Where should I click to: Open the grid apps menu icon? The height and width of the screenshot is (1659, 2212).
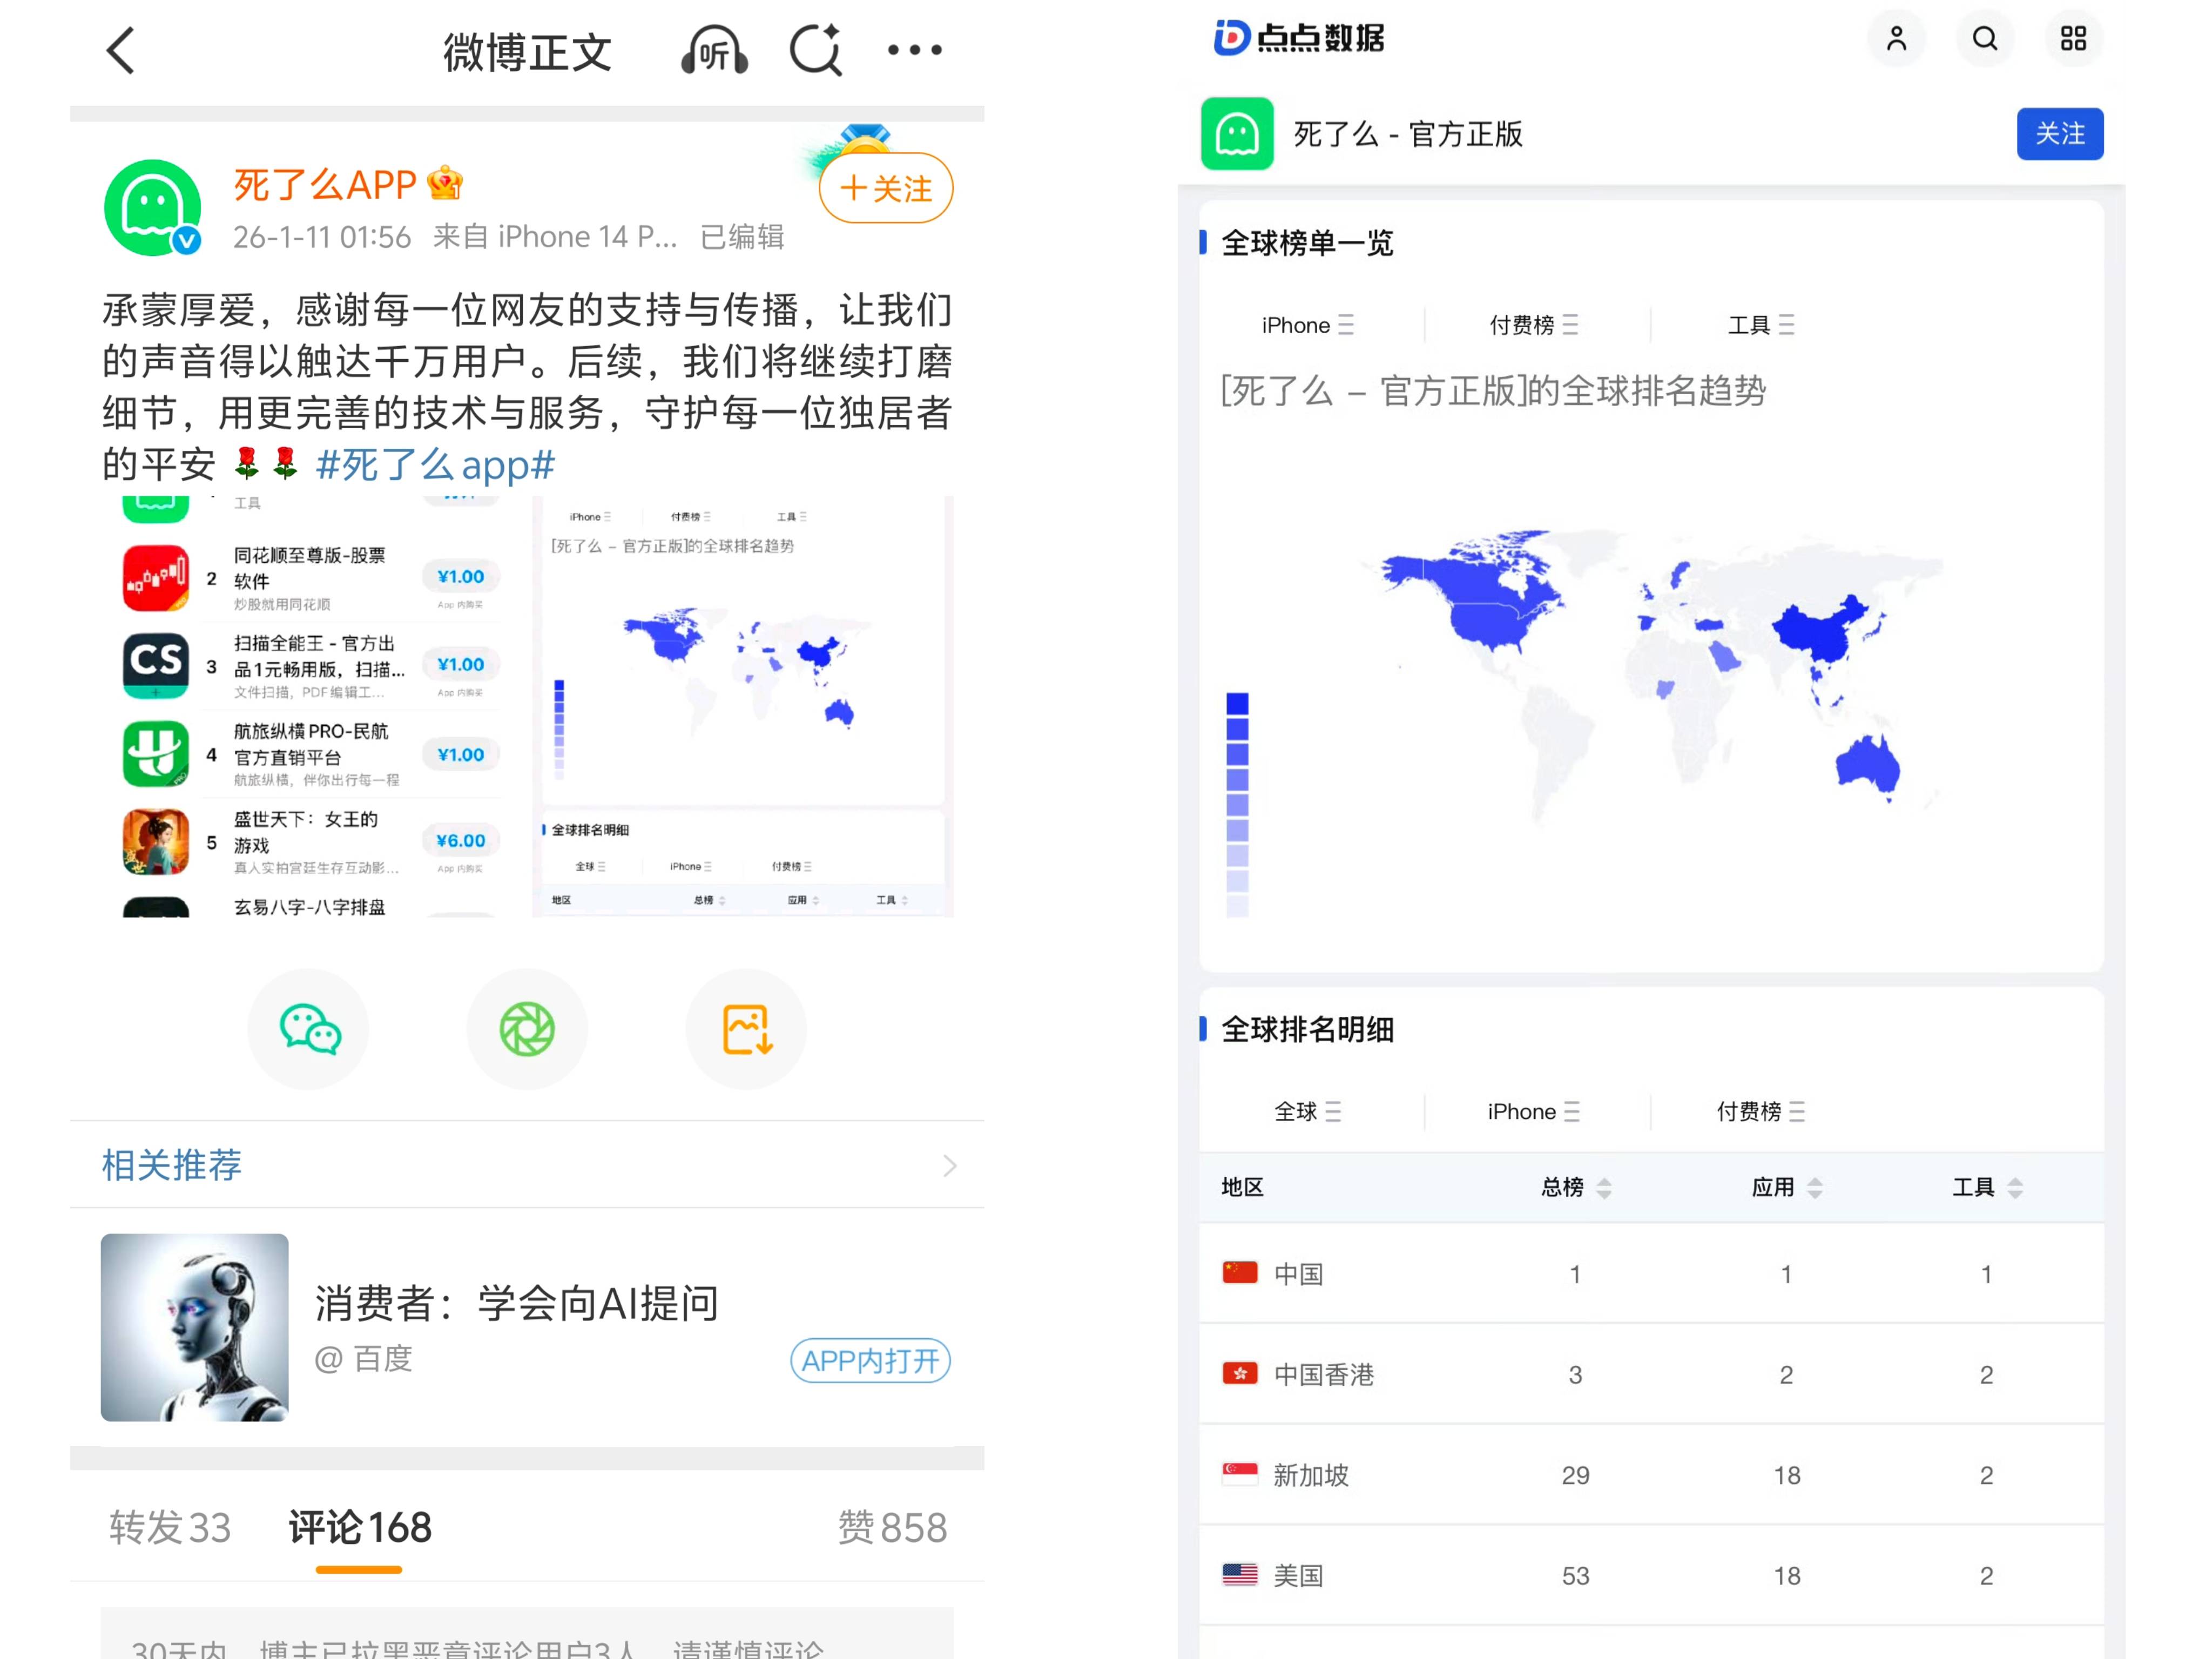(x=2073, y=39)
